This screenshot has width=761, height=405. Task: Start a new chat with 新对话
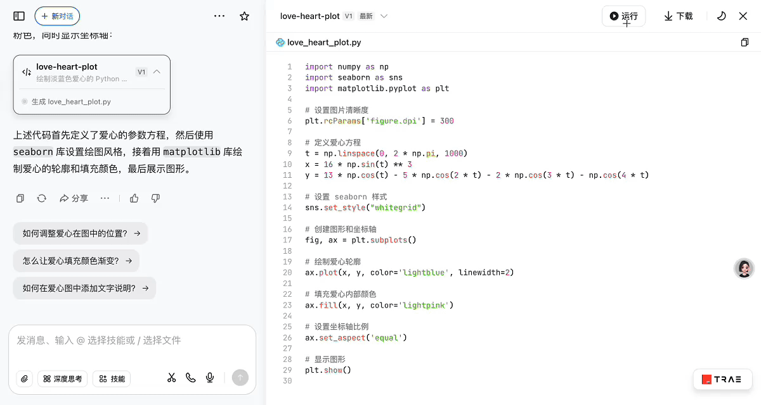click(x=57, y=16)
